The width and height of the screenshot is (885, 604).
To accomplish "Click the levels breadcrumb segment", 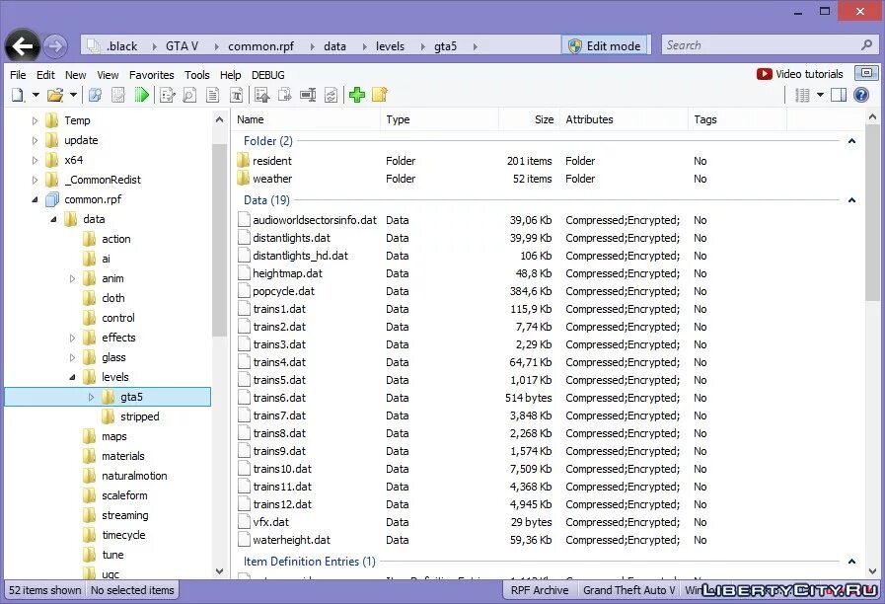I will (390, 46).
